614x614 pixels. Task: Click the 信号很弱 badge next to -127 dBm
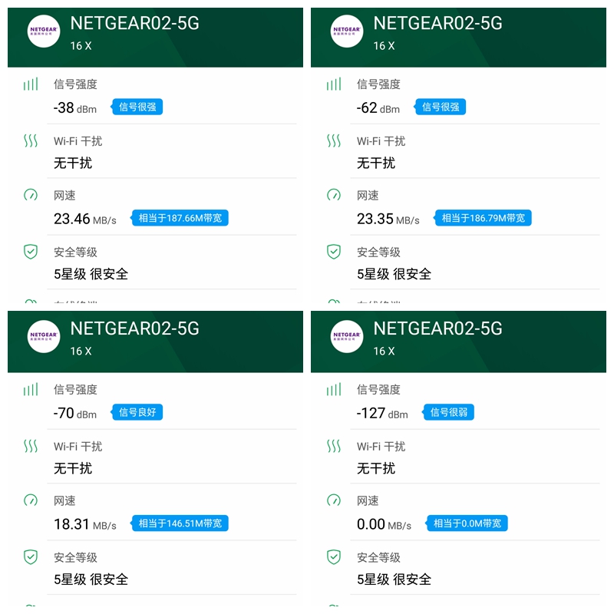pos(448,412)
